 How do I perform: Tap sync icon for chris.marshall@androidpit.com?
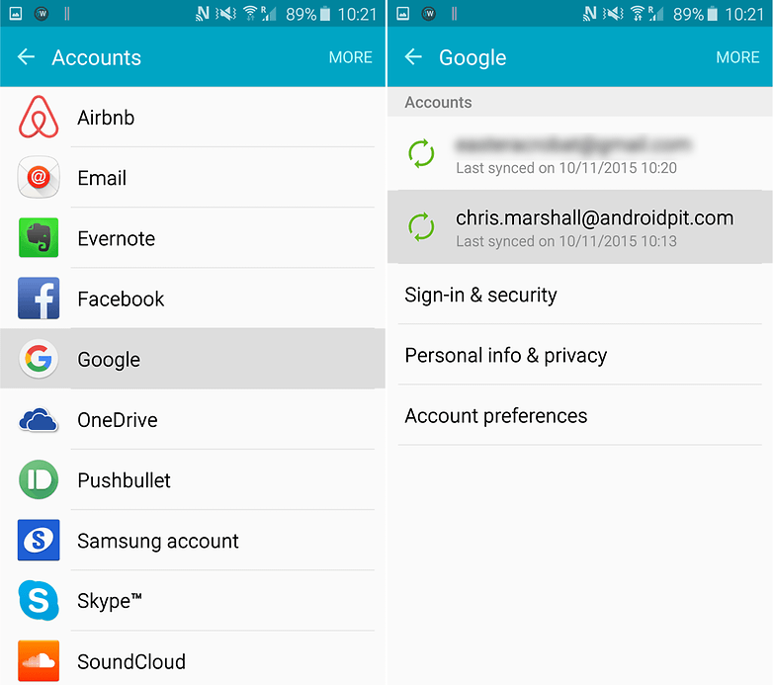(x=421, y=226)
